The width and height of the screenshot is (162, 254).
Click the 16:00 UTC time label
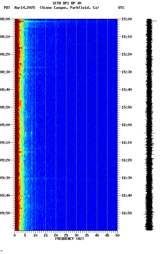click(x=126, y=125)
